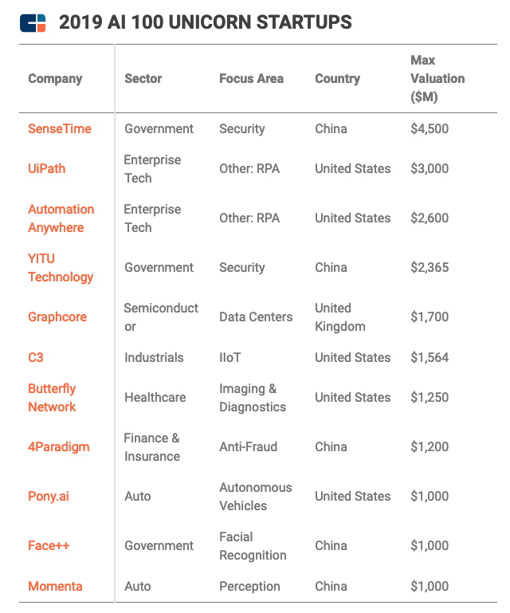Click the Country column header
510x613 pixels.
(337, 78)
